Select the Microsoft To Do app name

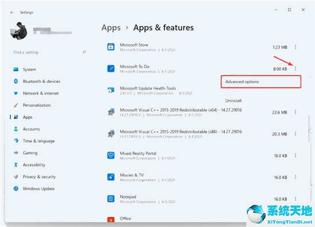135,66
